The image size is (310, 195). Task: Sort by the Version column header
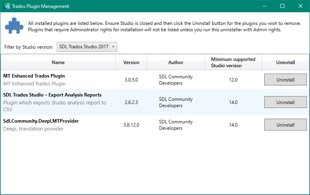131,62
